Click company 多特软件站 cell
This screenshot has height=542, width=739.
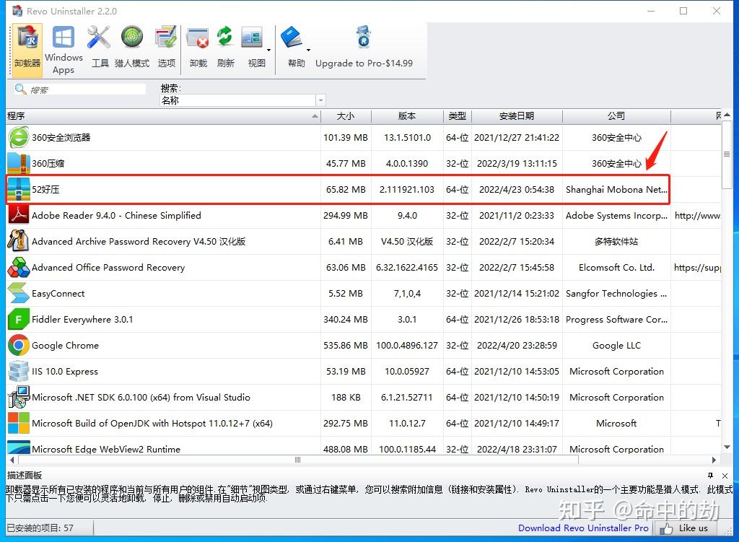[x=616, y=241]
